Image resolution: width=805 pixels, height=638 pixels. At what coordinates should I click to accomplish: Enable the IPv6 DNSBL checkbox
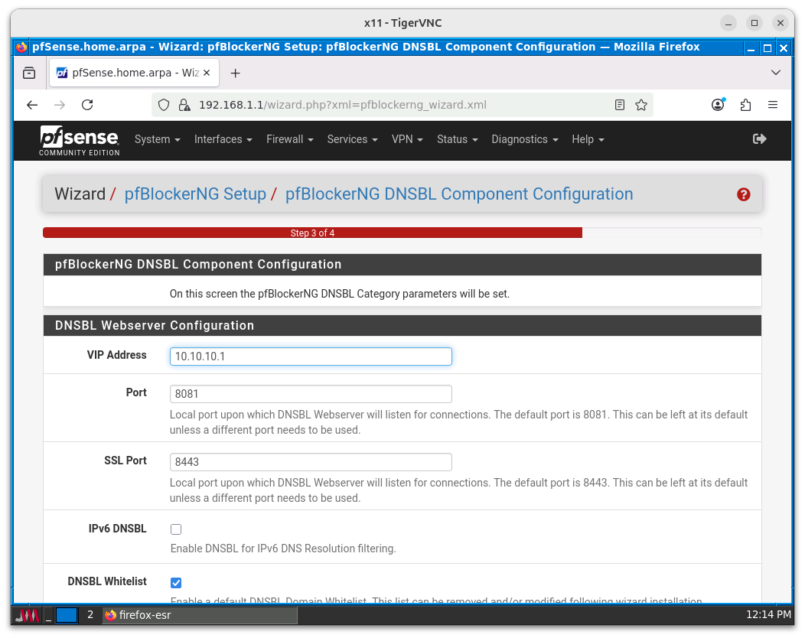(176, 529)
